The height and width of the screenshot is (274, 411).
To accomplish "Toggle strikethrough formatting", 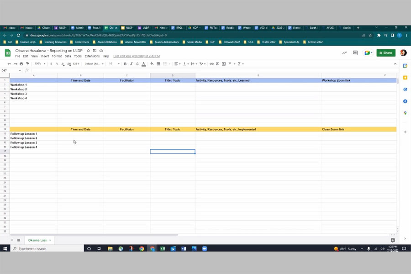I will point(137,64).
